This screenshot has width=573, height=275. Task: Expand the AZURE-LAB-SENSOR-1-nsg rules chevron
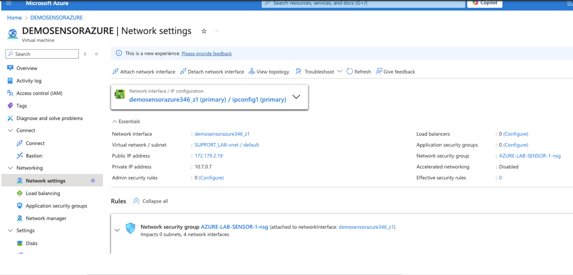pyautogui.click(x=117, y=230)
